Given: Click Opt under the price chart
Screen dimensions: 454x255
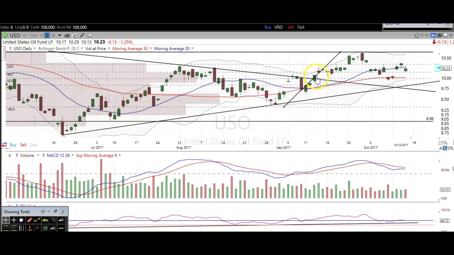Looking at the screenshot, I should click(x=33, y=144).
